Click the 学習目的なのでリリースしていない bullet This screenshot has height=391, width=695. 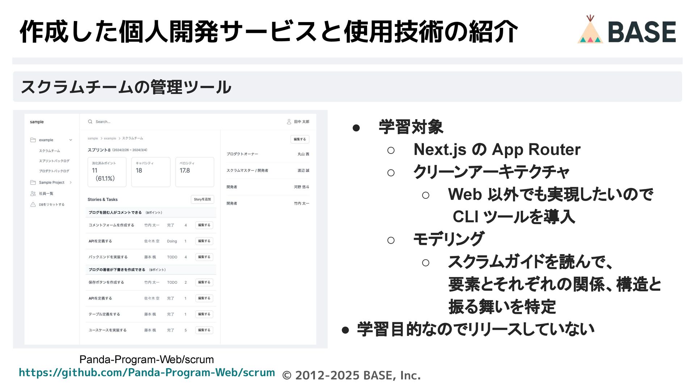pos(476,329)
